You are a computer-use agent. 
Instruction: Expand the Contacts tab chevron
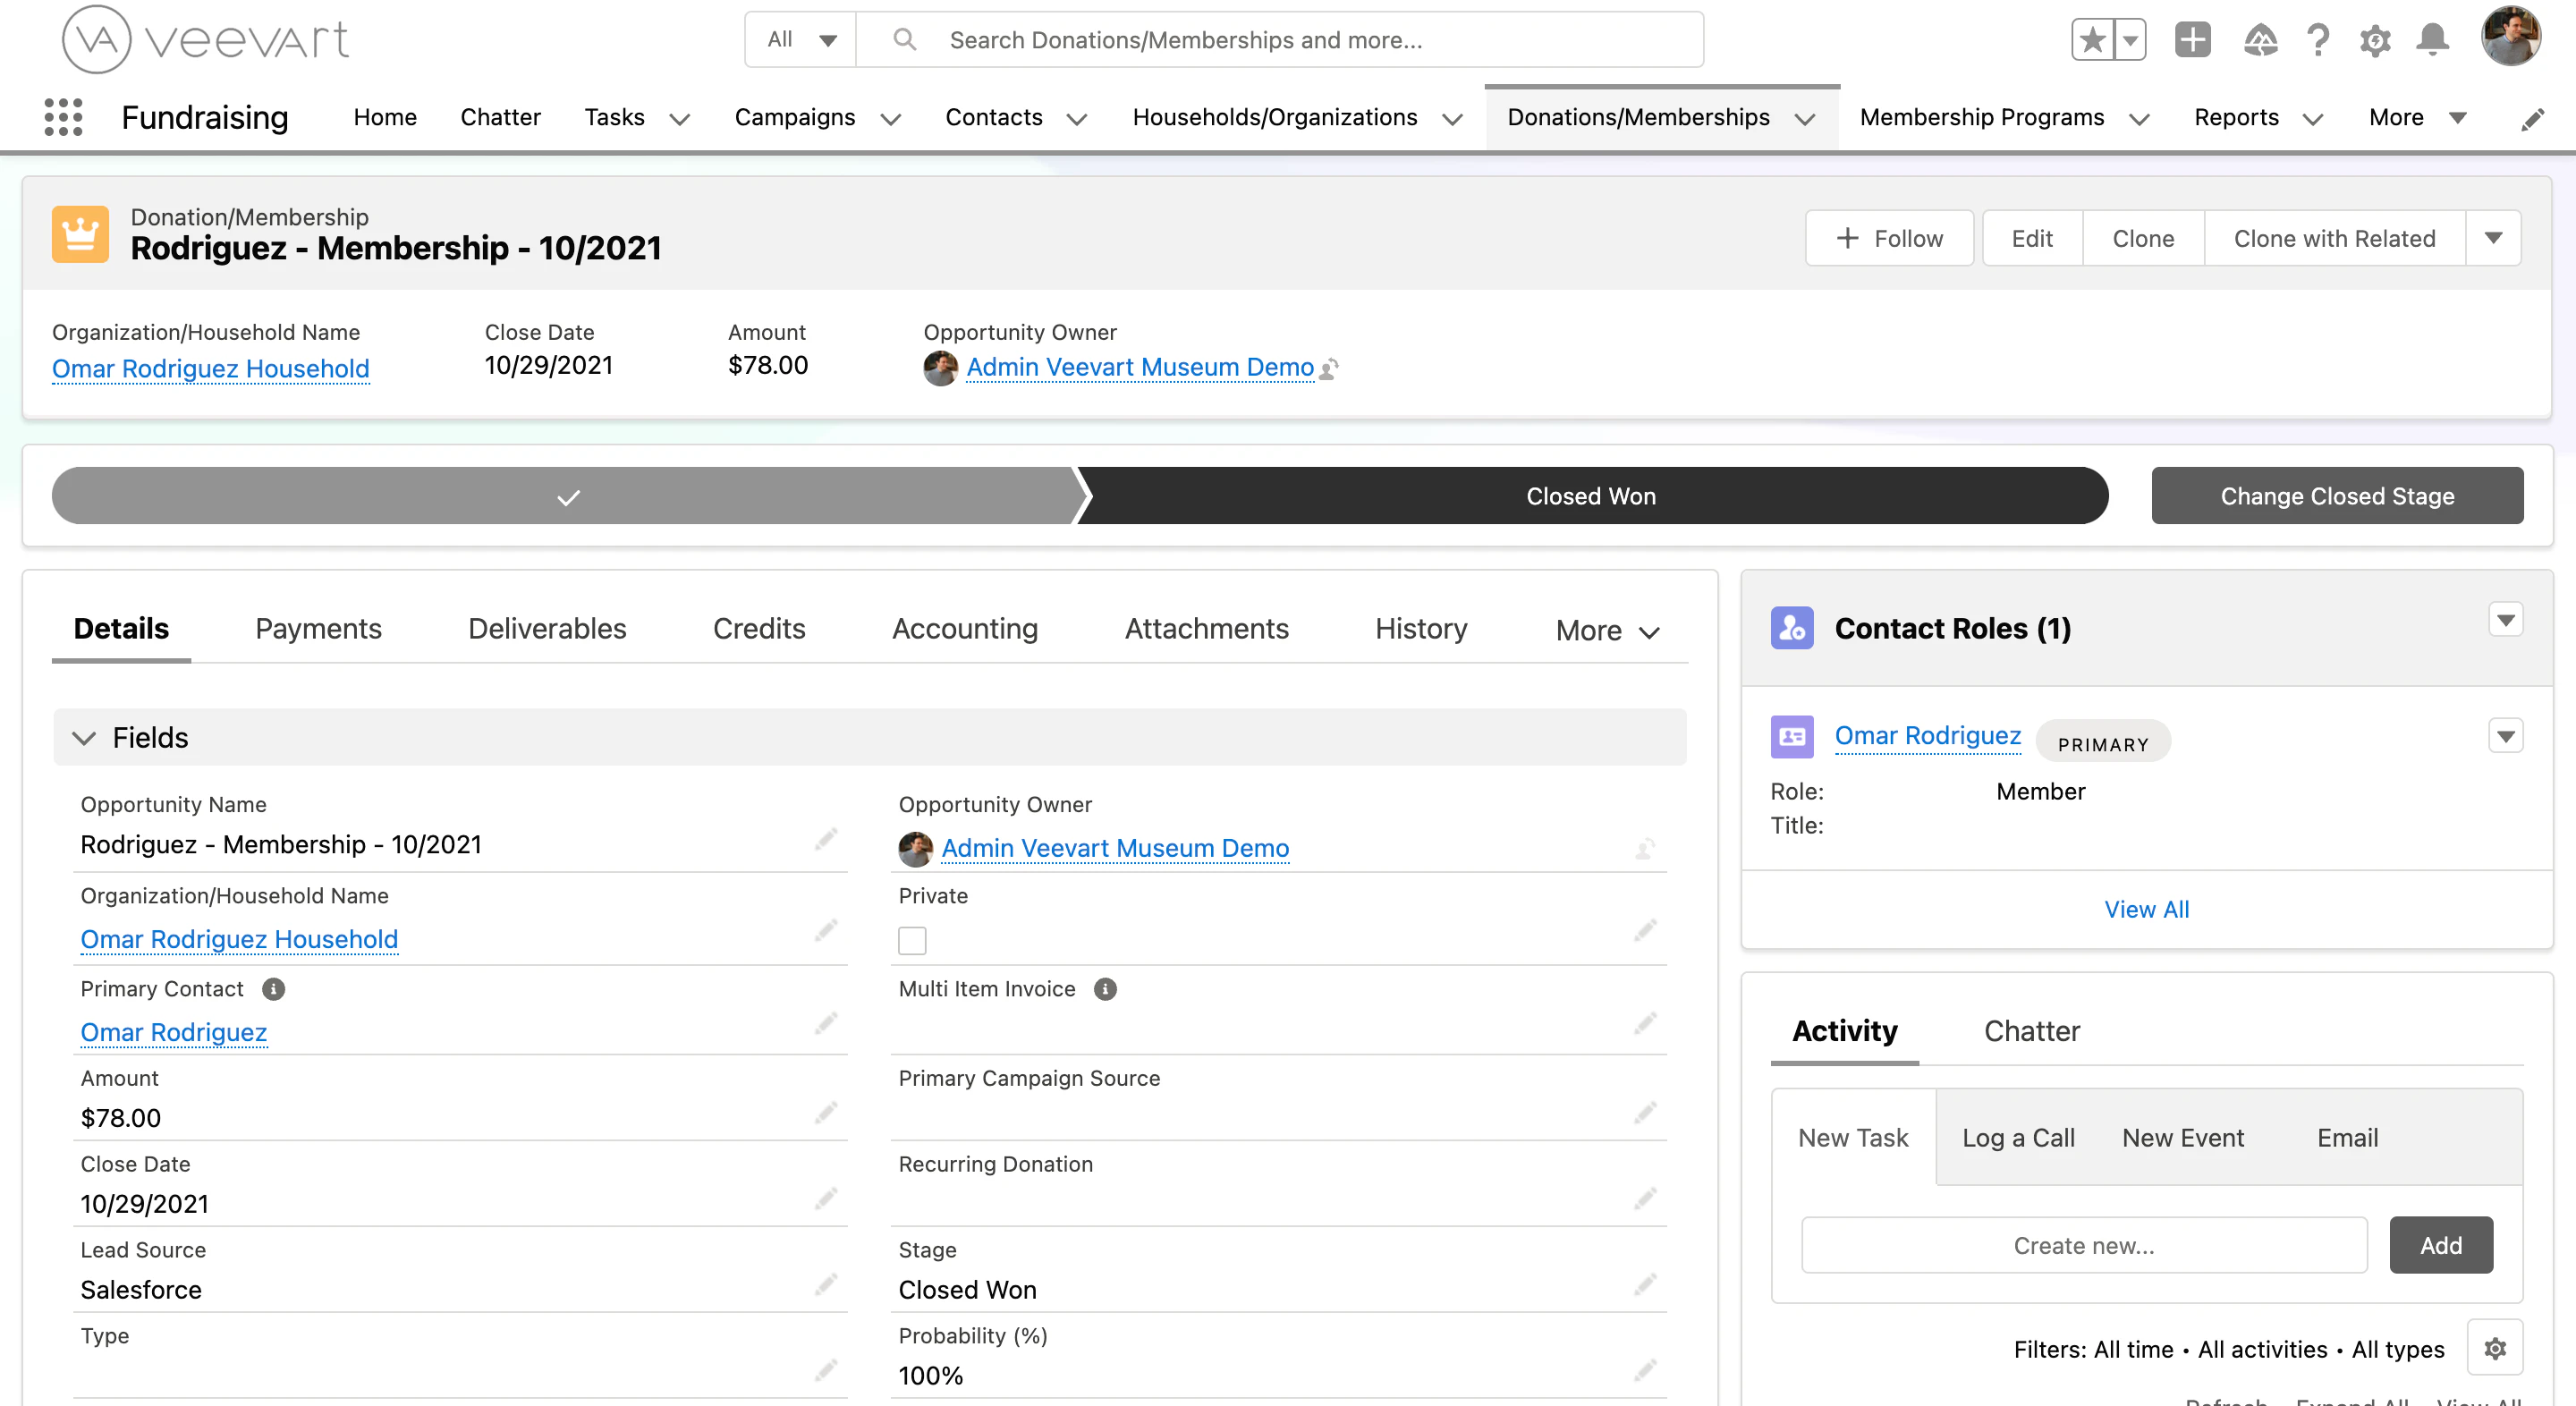1076,119
